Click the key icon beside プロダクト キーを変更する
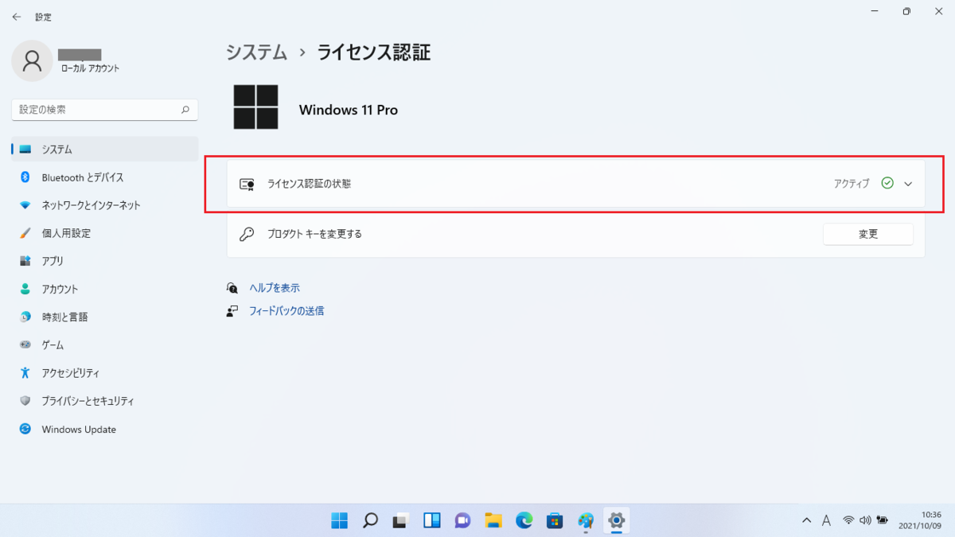 [x=247, y=234]
